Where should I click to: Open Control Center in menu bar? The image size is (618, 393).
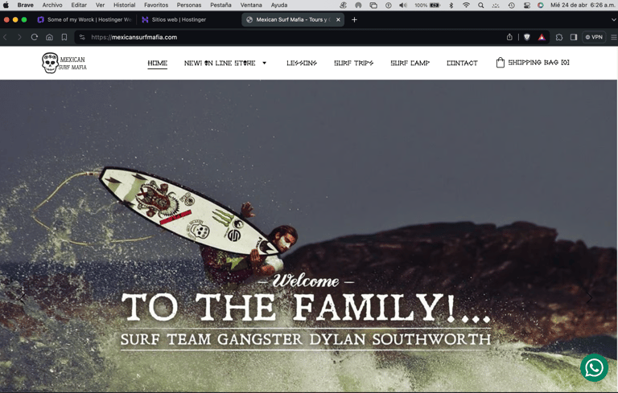(526, 5)
